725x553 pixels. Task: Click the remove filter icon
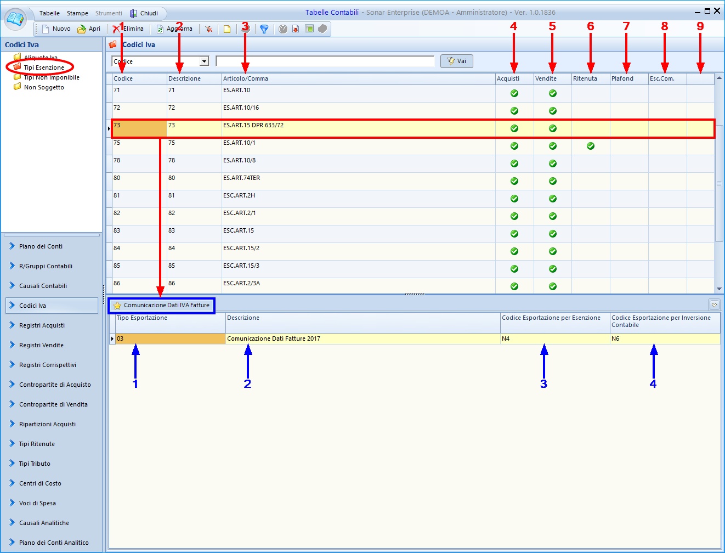(x=209, y=29)
